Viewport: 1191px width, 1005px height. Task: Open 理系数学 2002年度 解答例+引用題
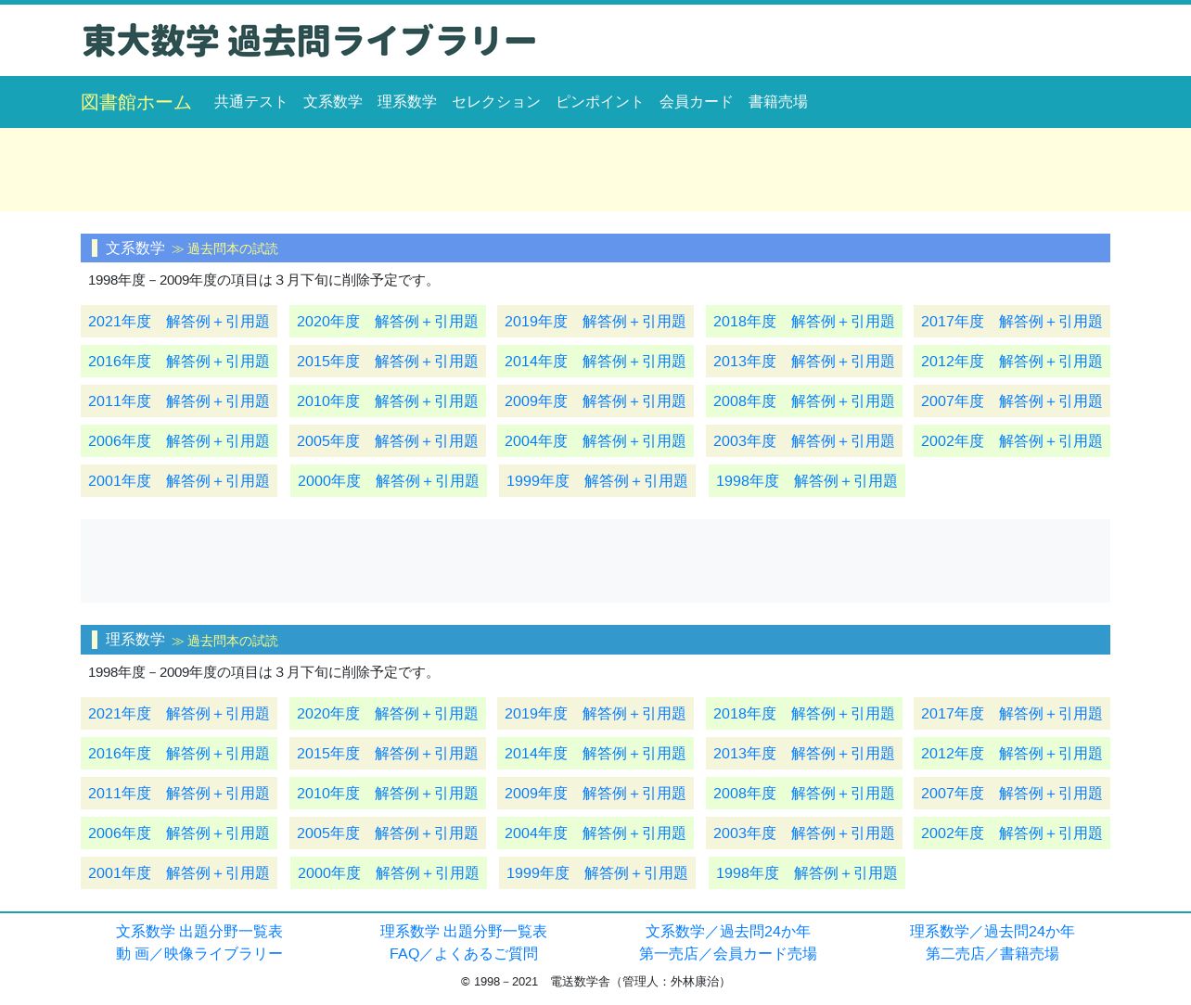tap(1012, 833)
